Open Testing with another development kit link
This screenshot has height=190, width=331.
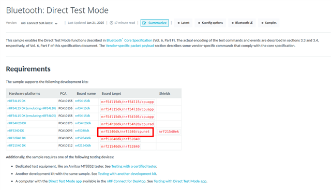(x=127, y=174)
